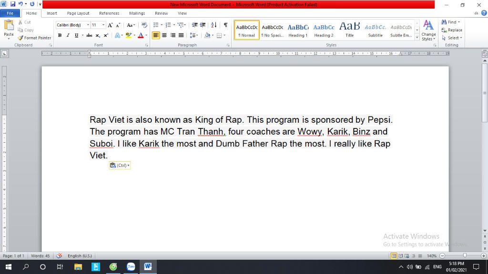Redo the last action
Screen dimensions: 488x274
point(32,4)
